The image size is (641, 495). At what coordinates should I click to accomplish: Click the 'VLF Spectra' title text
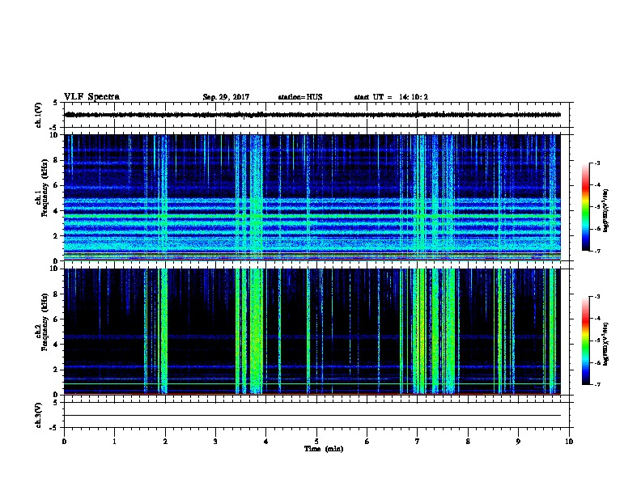91,97
